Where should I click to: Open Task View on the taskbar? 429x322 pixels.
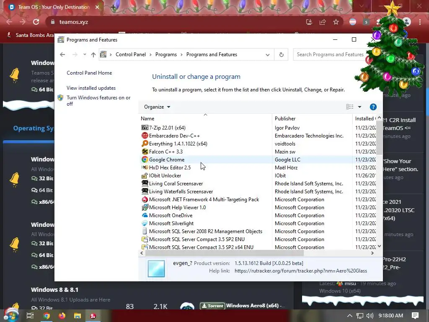tap(30, 316)
